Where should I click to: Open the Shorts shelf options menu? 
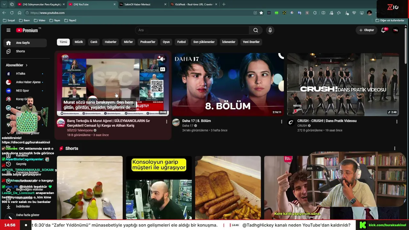pos(395,149)
